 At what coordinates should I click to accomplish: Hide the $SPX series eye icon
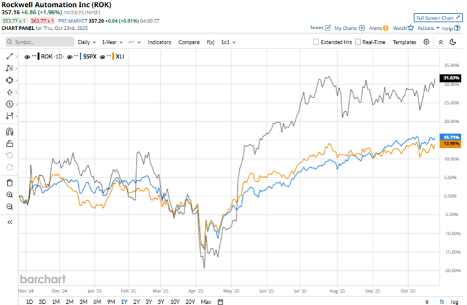(x=70, y=57)
